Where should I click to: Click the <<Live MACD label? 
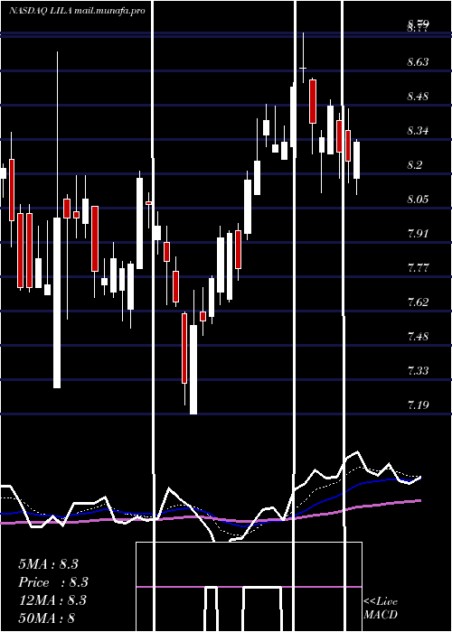point(381,608)
